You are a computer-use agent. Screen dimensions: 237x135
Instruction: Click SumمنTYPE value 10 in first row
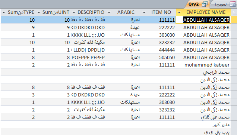tap(18, 20)
